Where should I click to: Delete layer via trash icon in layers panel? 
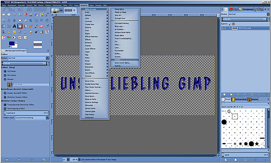click(266, 94)
